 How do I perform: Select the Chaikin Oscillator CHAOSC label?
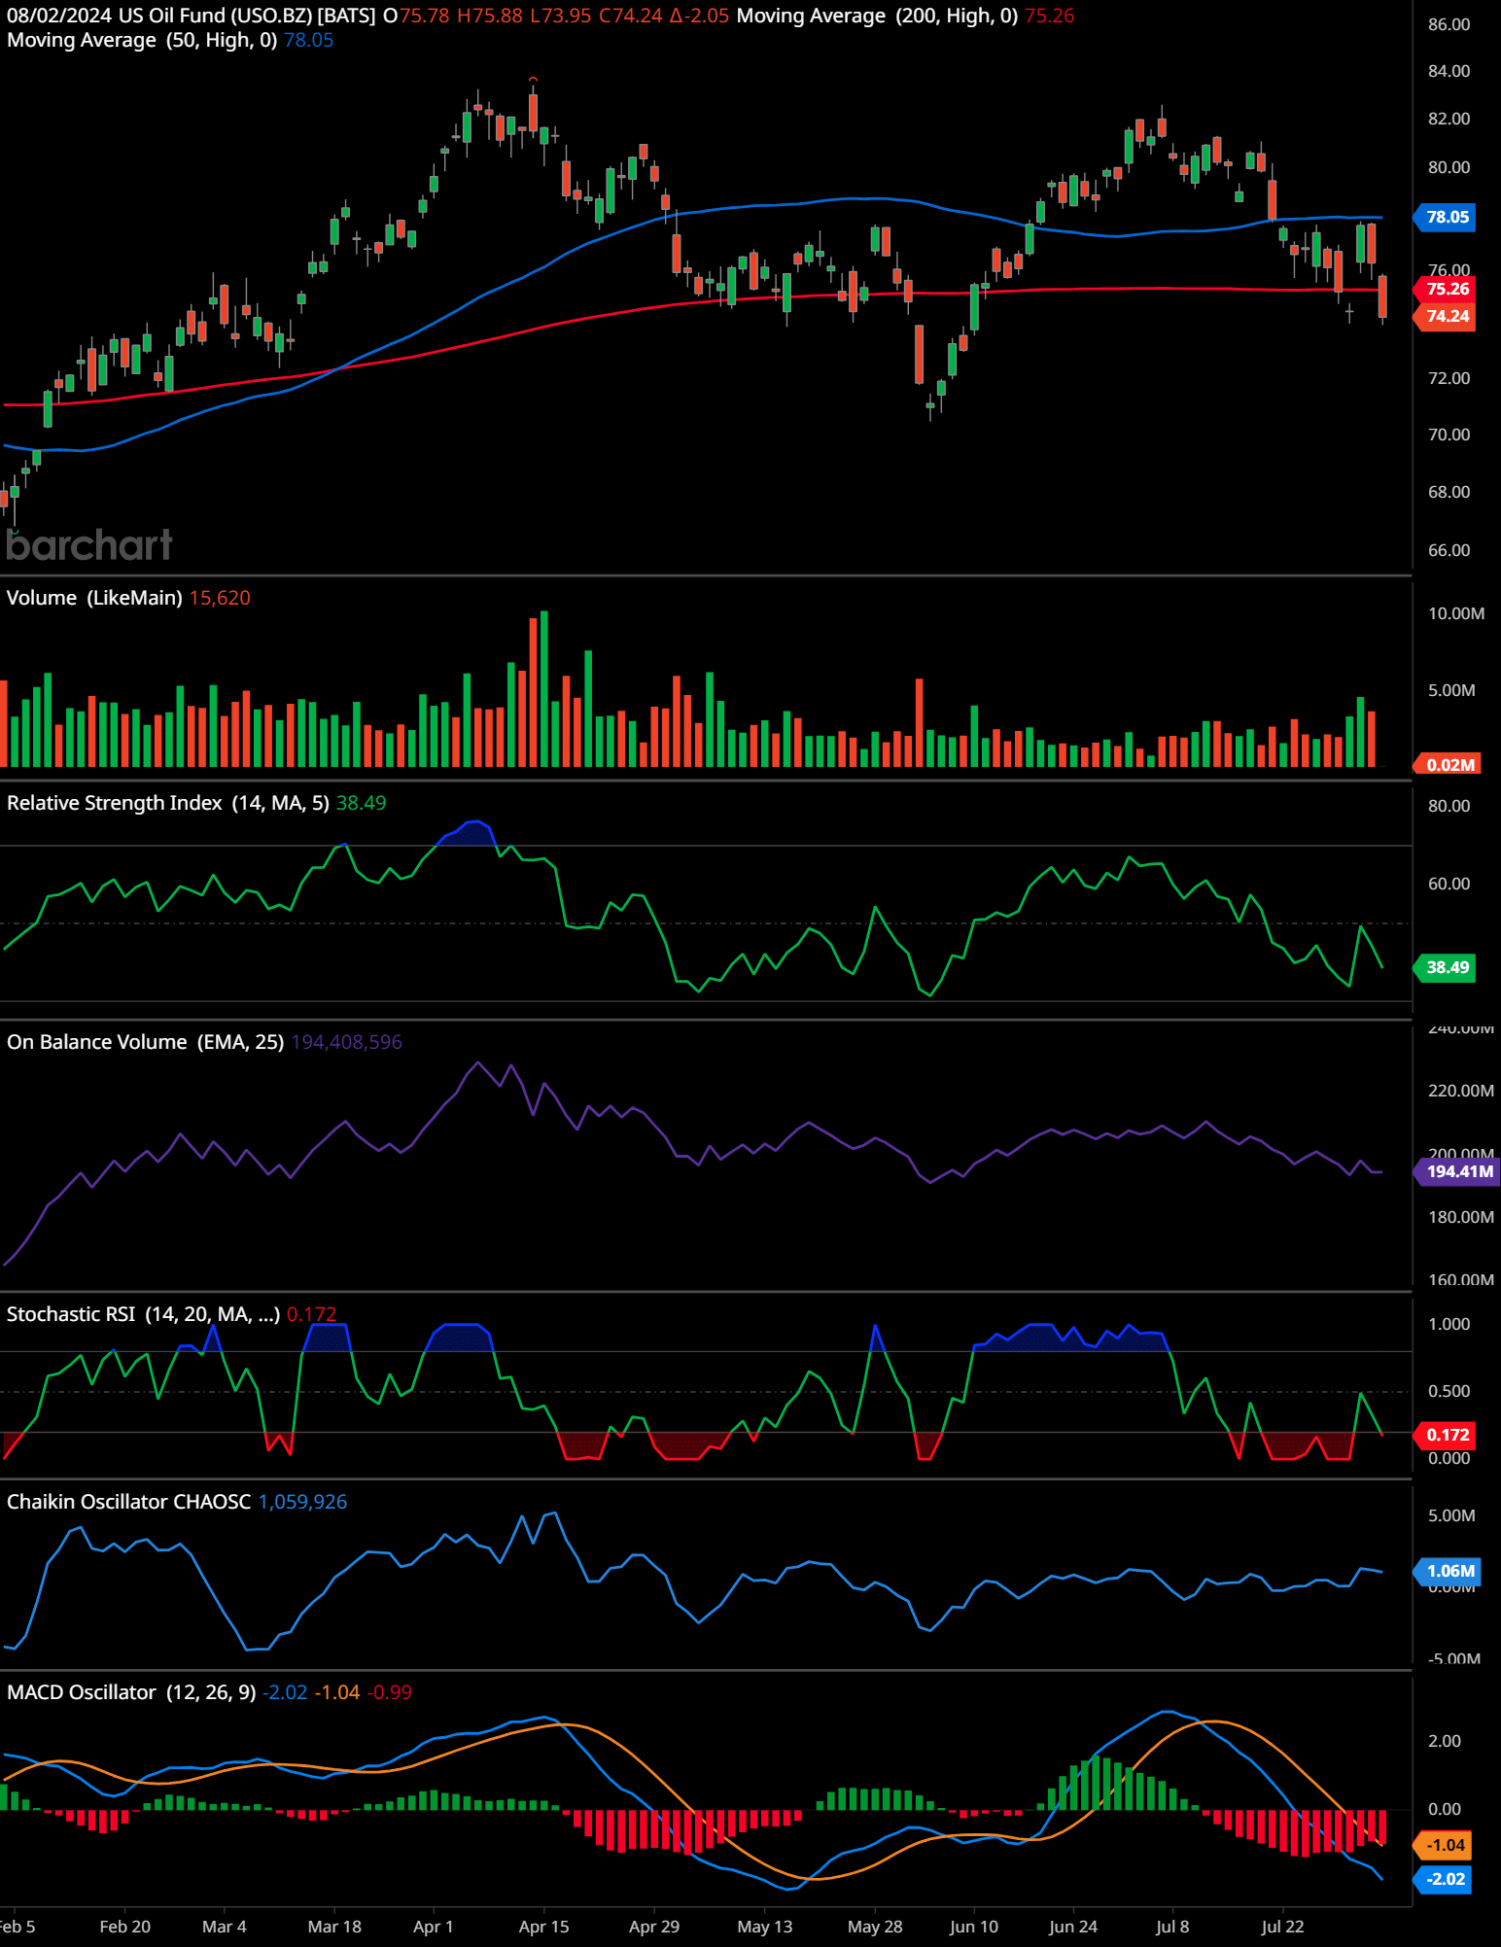click(x=129, y=1502)
